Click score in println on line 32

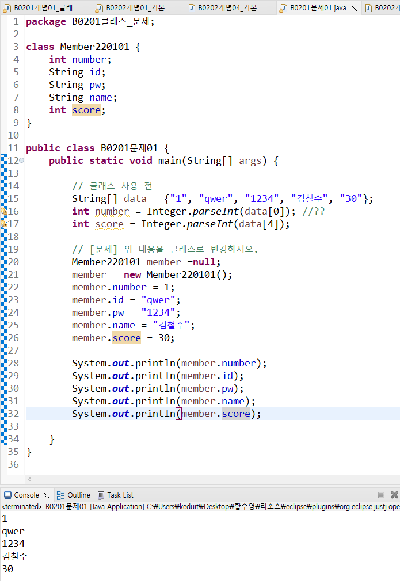236,414
